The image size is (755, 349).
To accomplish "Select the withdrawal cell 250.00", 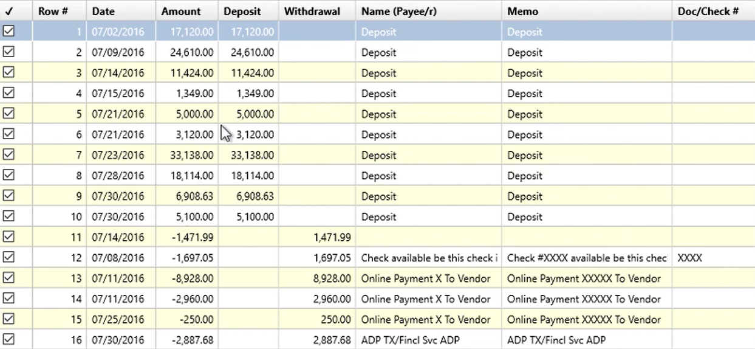I will 317,319.
